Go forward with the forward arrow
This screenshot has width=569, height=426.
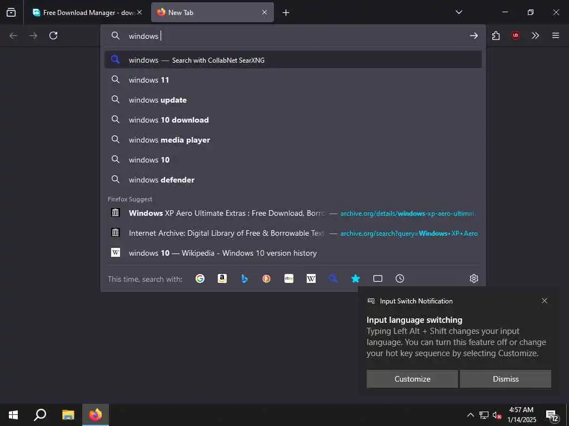pyautogui.click(x=33, y=35)
